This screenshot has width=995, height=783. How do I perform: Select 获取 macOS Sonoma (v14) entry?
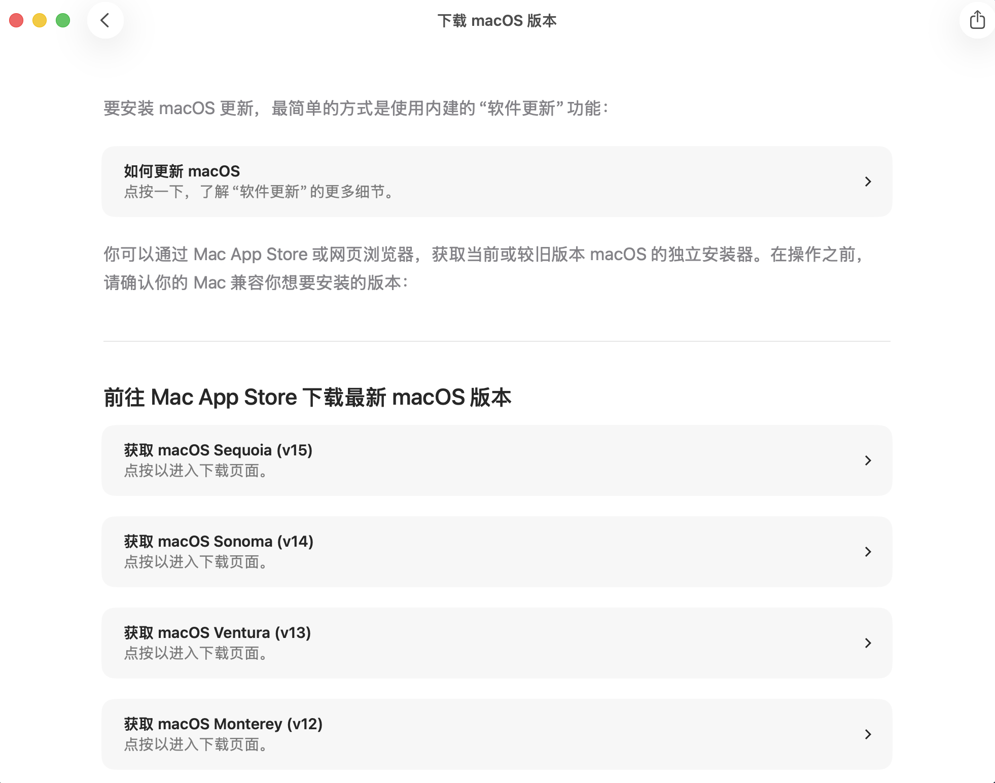[x=219, y=542]
